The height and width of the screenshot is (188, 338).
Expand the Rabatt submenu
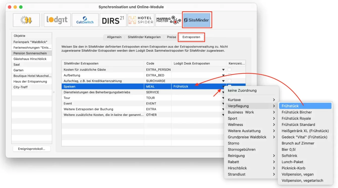coord(251,162)
